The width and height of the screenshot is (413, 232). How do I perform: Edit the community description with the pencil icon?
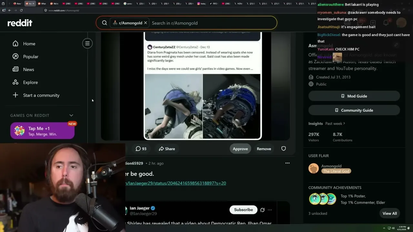[396, 45]
